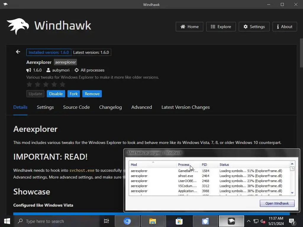This screenshot has height=227, width=303.
Task: Switch to the Details tab
Action: [20, 107]
